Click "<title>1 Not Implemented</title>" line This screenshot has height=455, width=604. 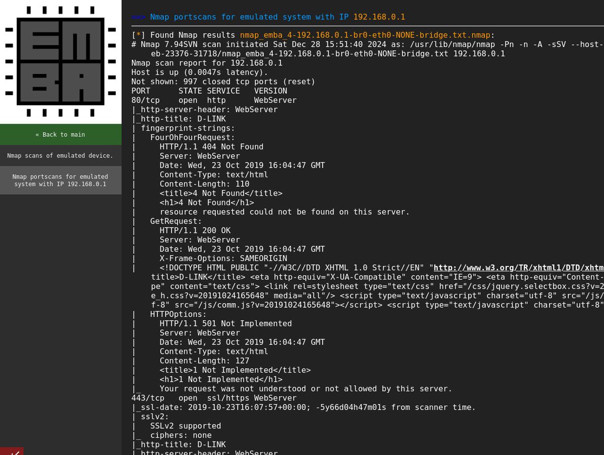click(x=235, y=370)
